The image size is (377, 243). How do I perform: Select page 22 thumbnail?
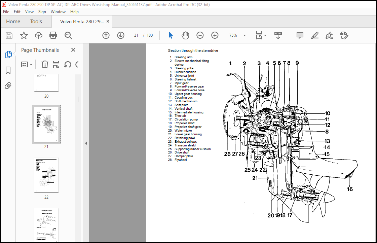pyautogui.click(x=46, y=175)
